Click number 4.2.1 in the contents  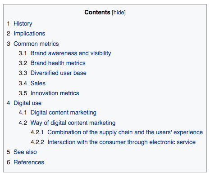(x=37, y=132)
